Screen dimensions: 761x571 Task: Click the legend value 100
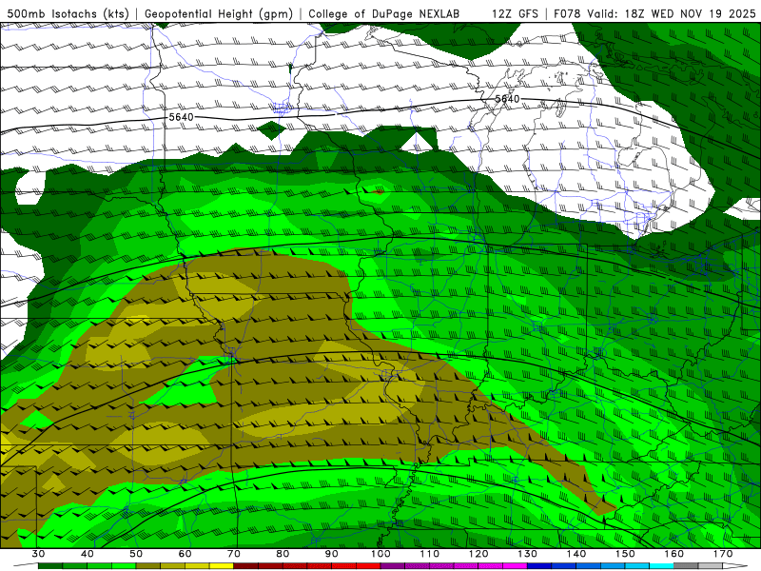coord(380,554)
